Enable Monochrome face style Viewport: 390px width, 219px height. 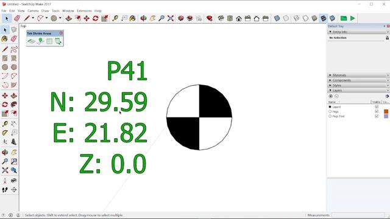point(332,18)
